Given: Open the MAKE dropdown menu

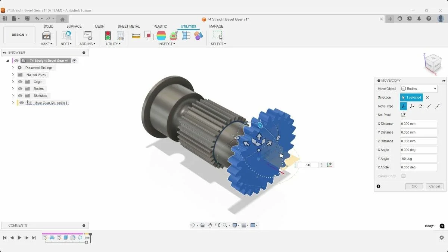Looking at the screenshot, I should coord(46,44).
